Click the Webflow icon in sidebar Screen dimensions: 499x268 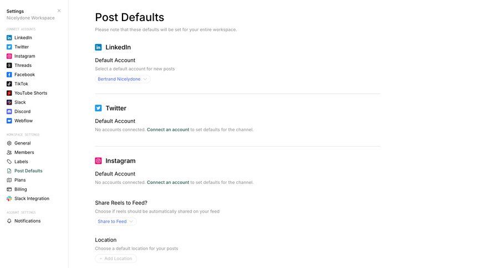coord(9,121)
